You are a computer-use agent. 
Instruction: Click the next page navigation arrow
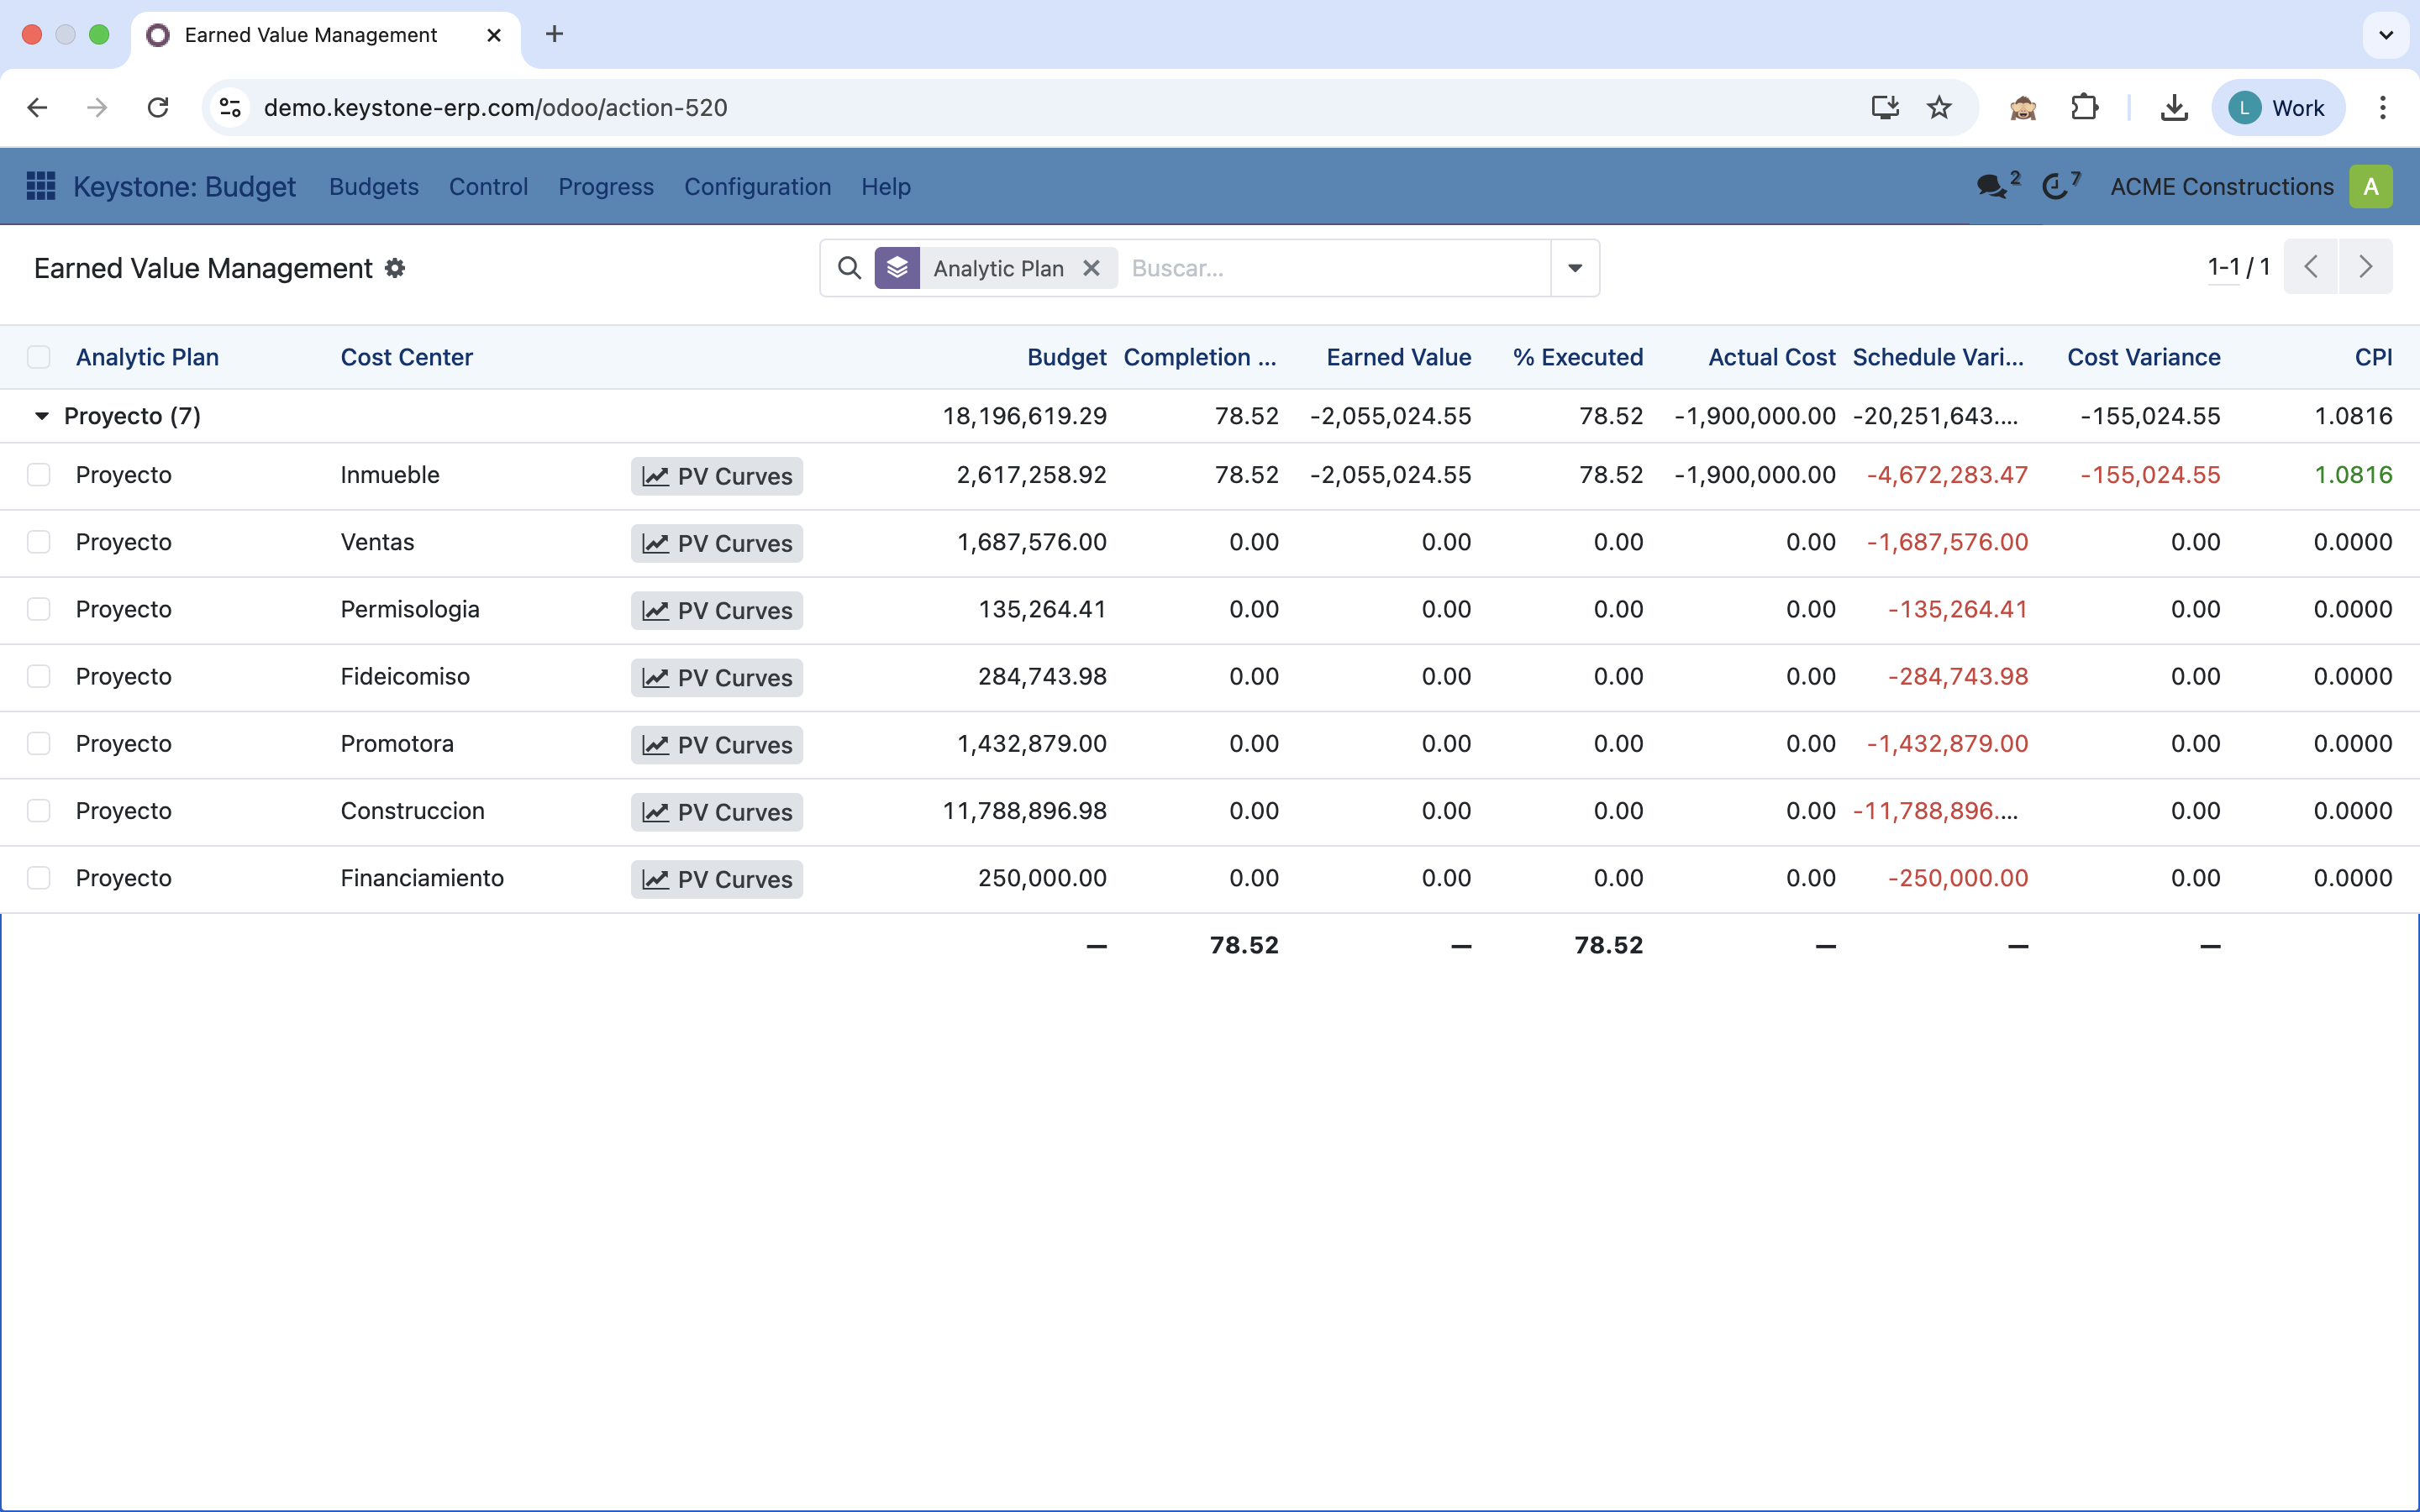[x=2366, y=267]
